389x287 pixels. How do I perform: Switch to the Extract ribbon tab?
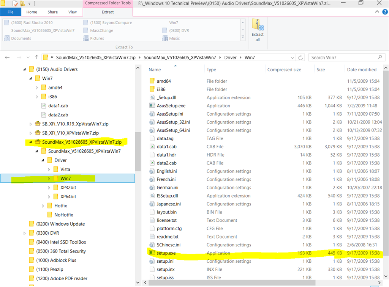(108, 12)
